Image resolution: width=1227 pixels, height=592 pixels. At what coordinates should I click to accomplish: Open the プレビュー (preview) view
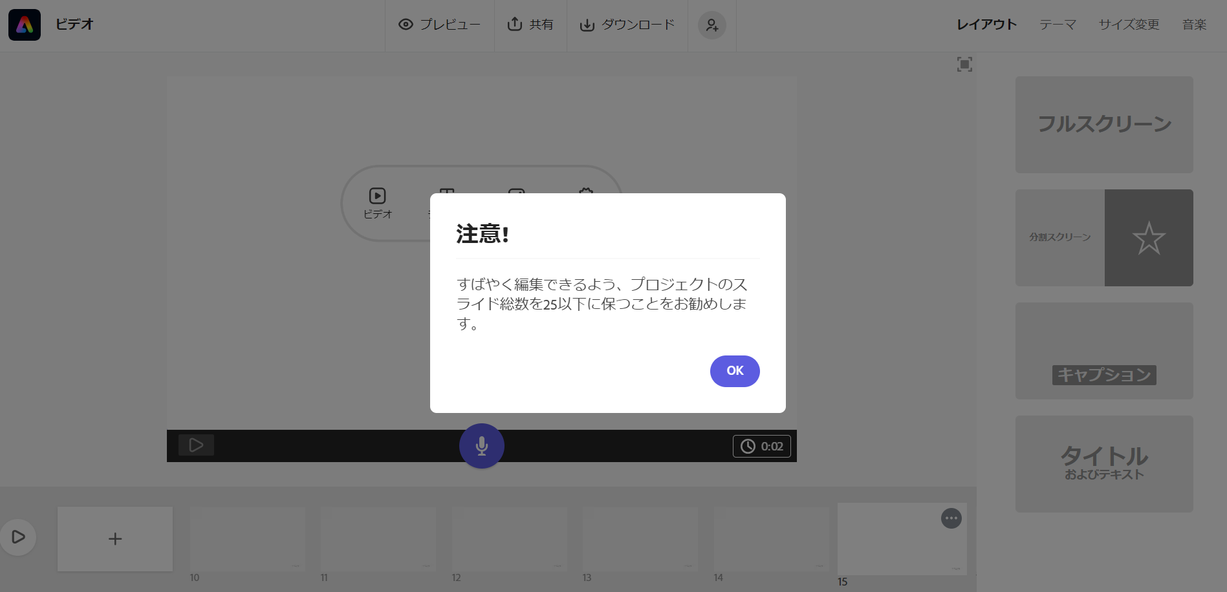pos(440,24)
